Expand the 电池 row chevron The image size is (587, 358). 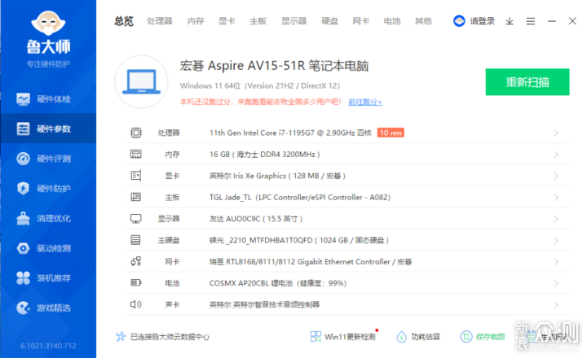[x=556, y=283]
